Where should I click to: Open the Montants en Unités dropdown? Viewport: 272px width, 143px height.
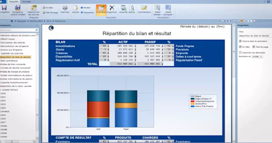[257, 56]
